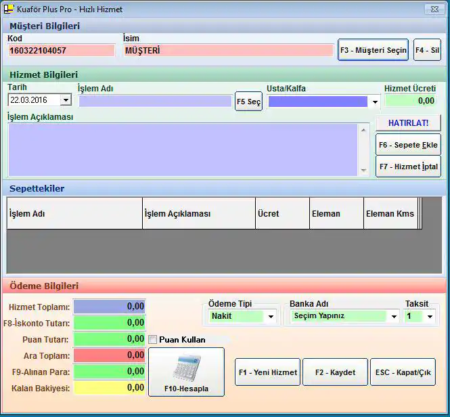The width and height of the screenshot is (450, 417).
Task: Expand the Banka Adı dropdown
Action: [x=394, y=316]
